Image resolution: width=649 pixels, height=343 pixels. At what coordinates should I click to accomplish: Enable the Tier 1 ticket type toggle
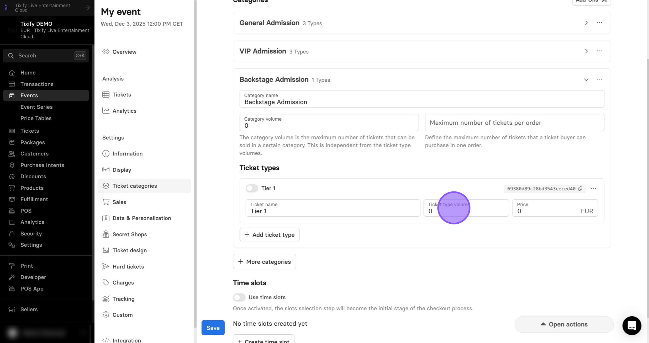[x=252, y=188]
